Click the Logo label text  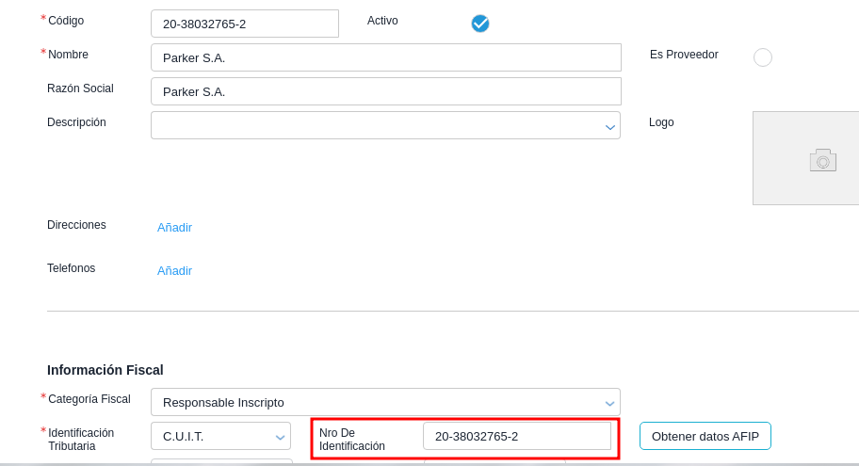[x=661, y=122]
